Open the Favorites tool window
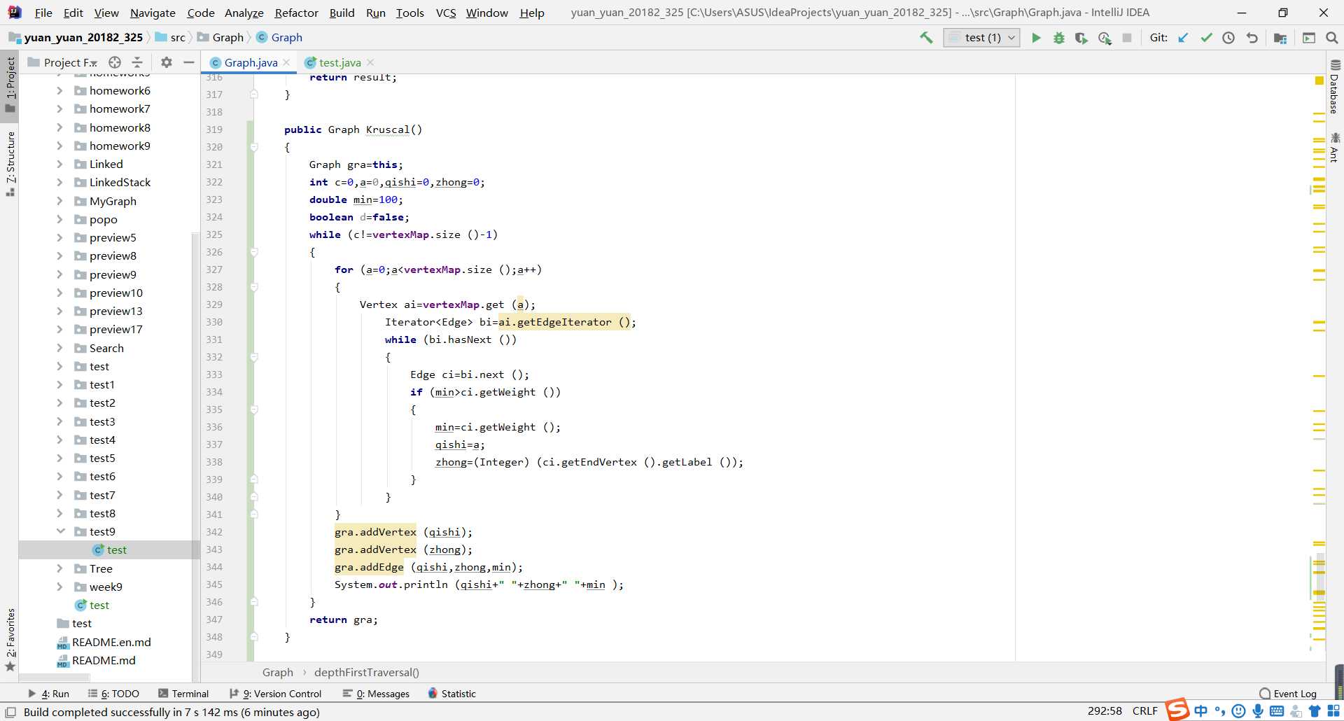Image resolution: width=1344 pixels, height=721 pixels. pos(10,640)
